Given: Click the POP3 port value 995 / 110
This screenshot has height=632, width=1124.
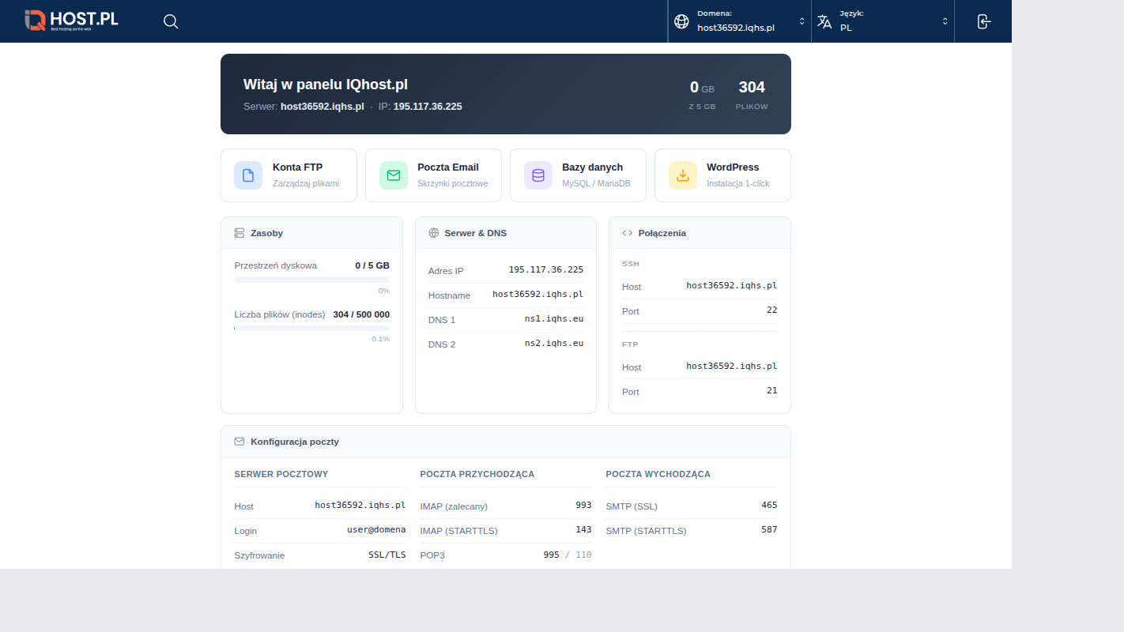Looking at the screenshot, I should (x=568, y=555).
